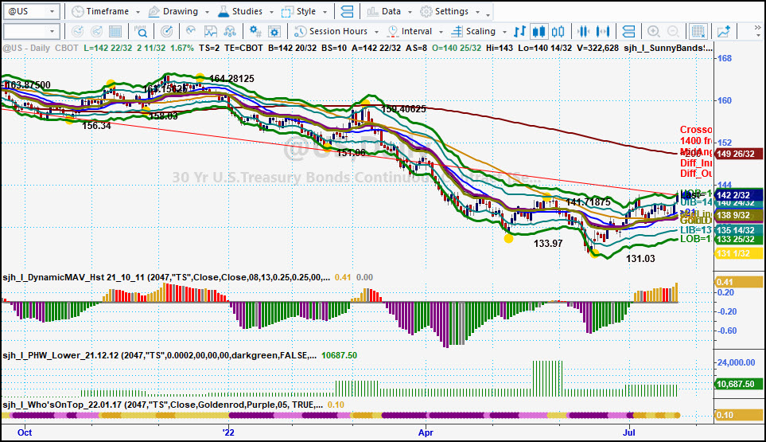Click the zoom in magnifier icon
The height and width of the screenshot is (442, 766).
click(x=654, y=31)
